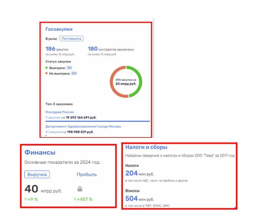Image resolution: width=267 pixels, height=214 pixels.
Task: Click the hidden value next to Выиграно
Action: coord(69,68)
